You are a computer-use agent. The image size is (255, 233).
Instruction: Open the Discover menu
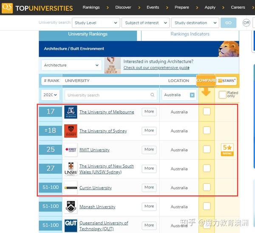tap(123, 7)
